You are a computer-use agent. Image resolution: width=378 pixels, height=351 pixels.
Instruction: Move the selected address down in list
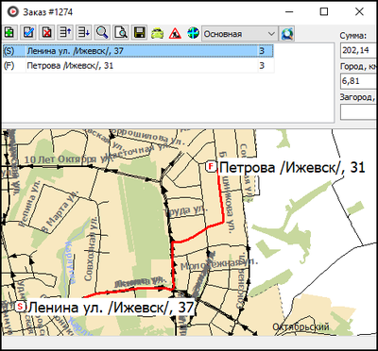tap(84, 33)
